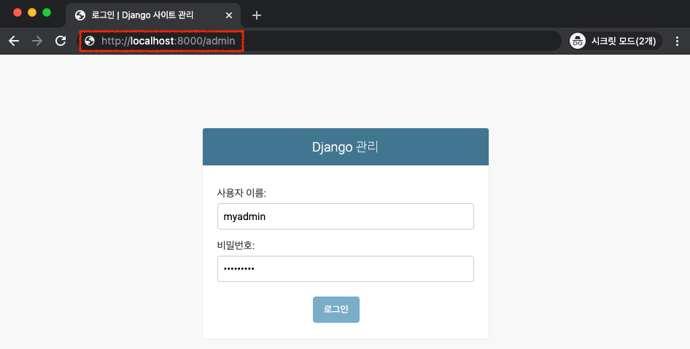
Task: Reload the page with the refresh icon
Action: [61, 41]
